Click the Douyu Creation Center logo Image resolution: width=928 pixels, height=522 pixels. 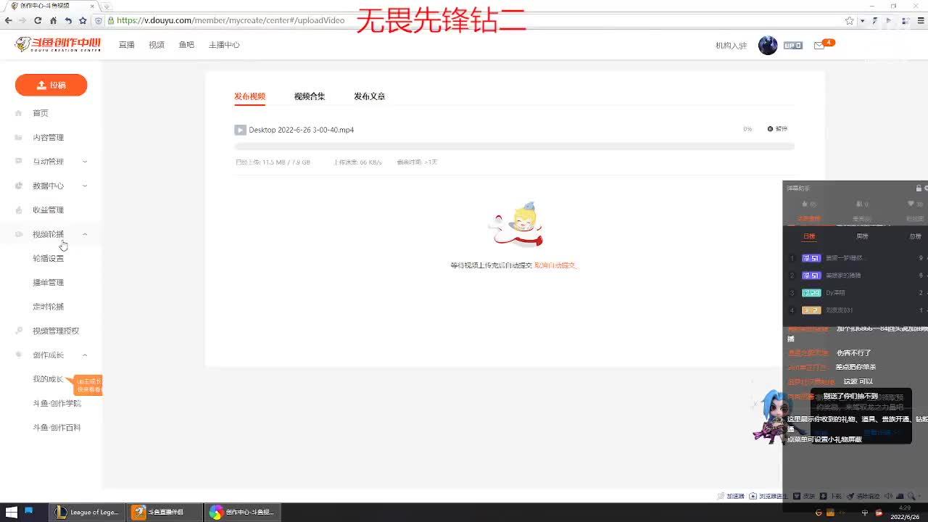[x=58, y=45]
